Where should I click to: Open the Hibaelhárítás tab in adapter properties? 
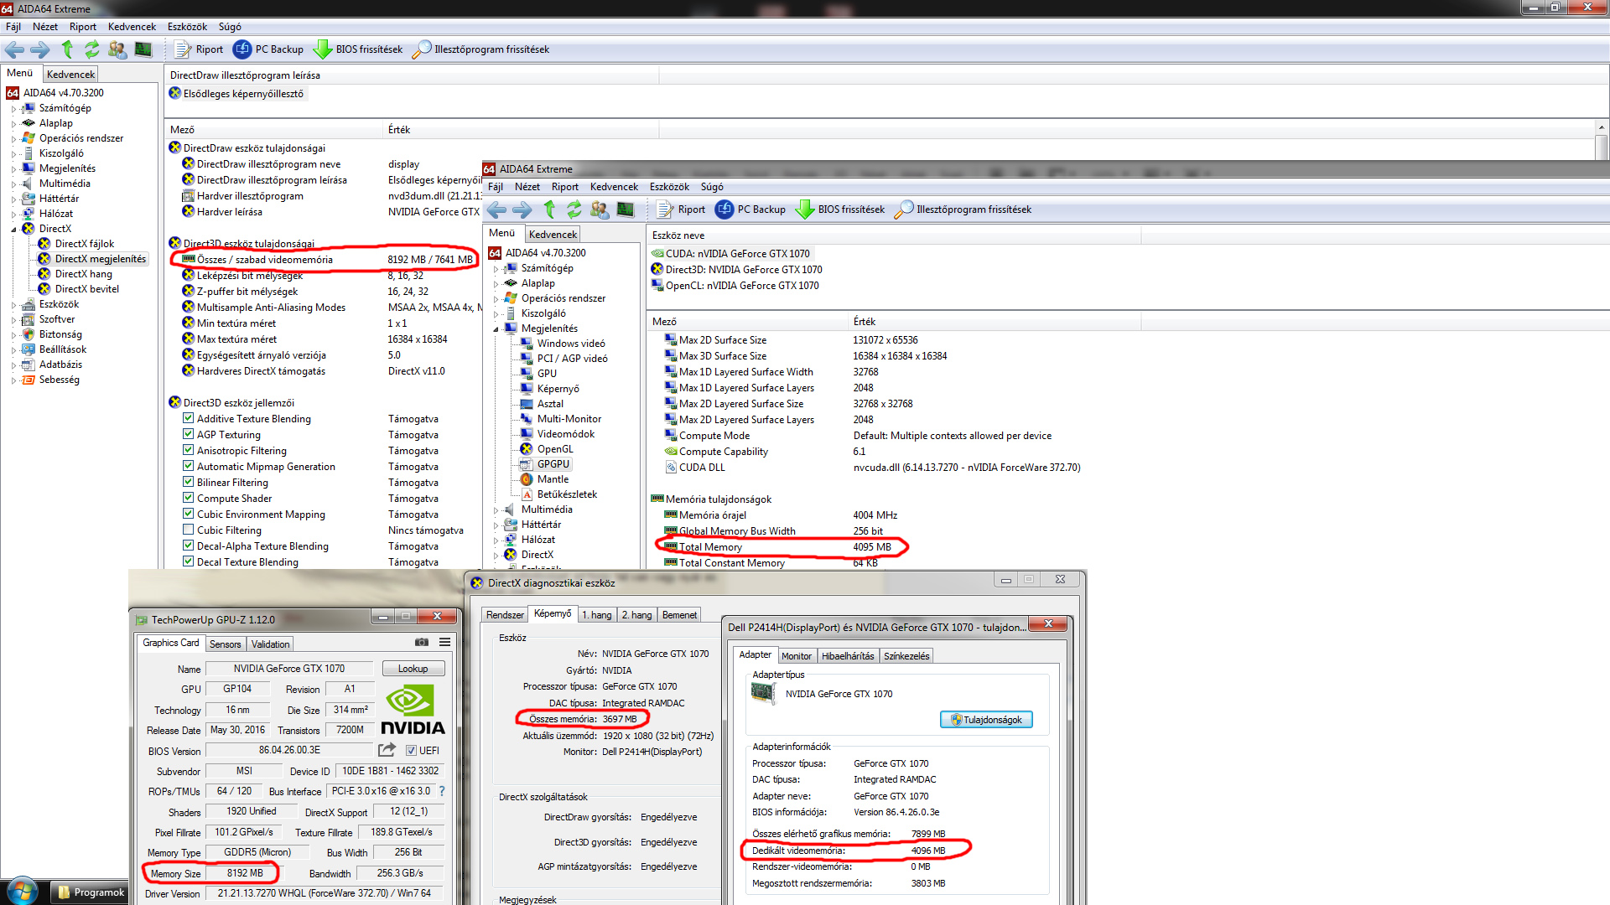click(x=848, y=655)
